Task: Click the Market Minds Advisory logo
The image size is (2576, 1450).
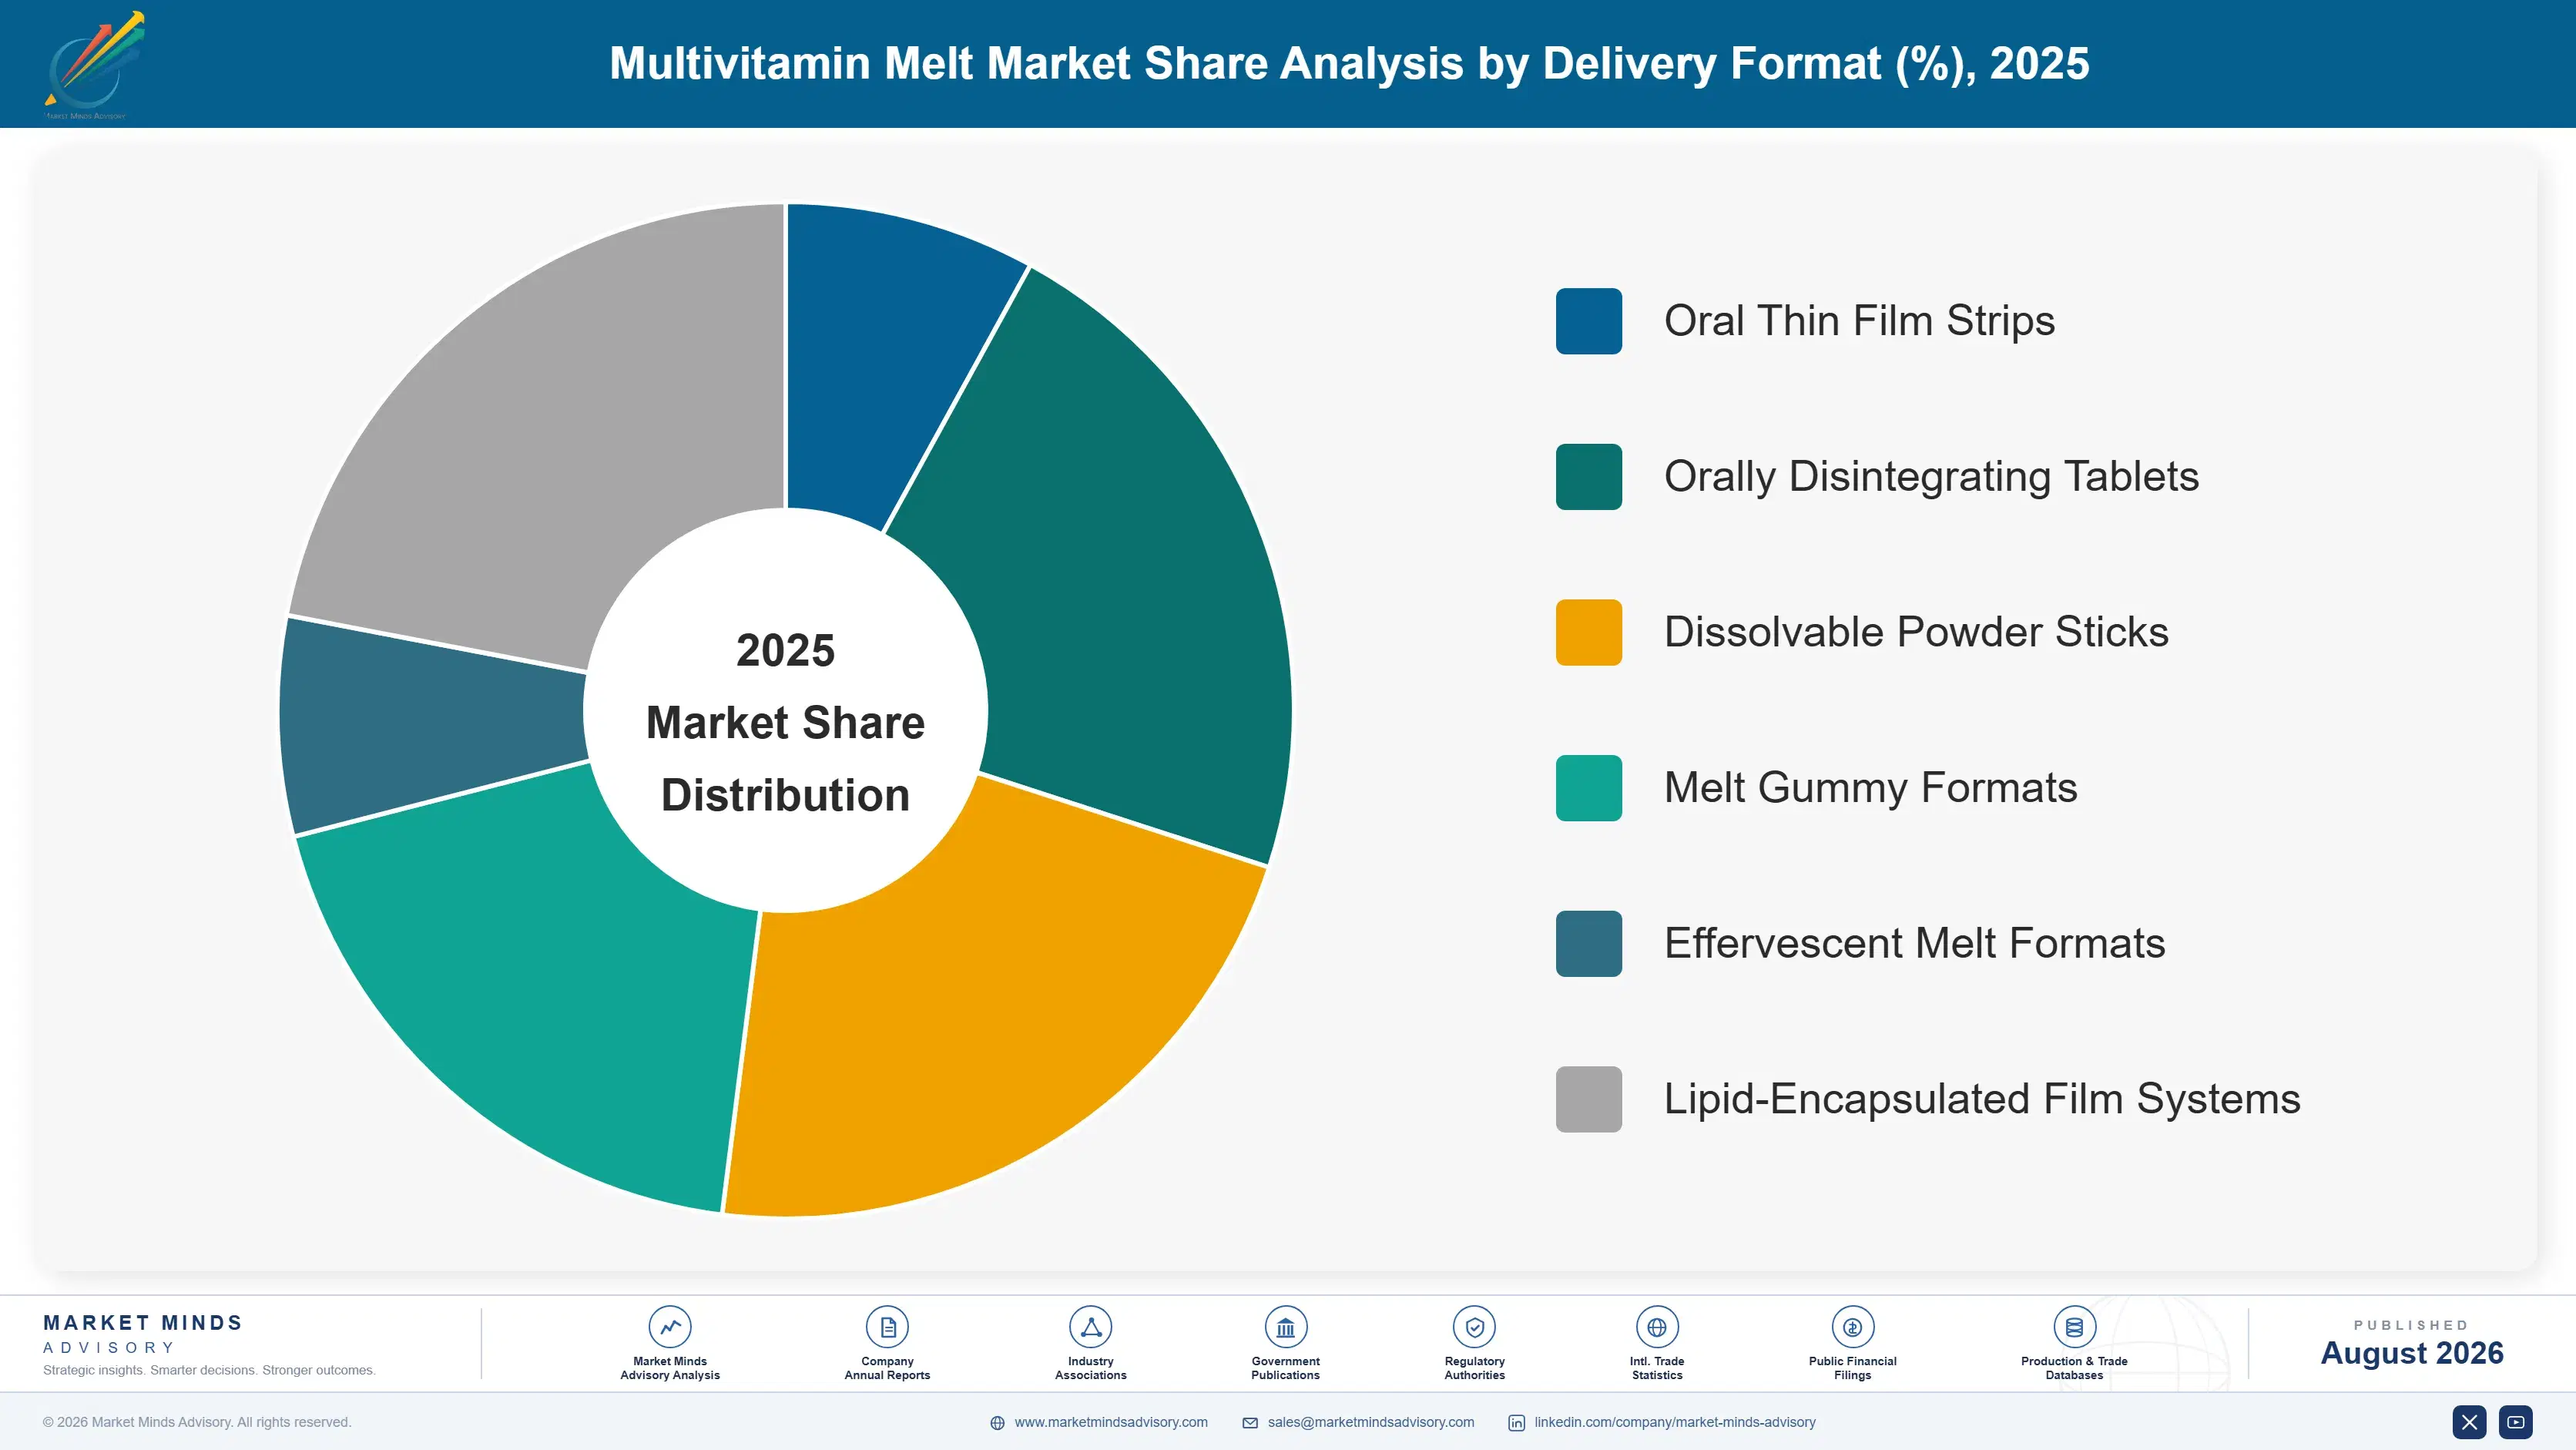Action: pos(94,65)
